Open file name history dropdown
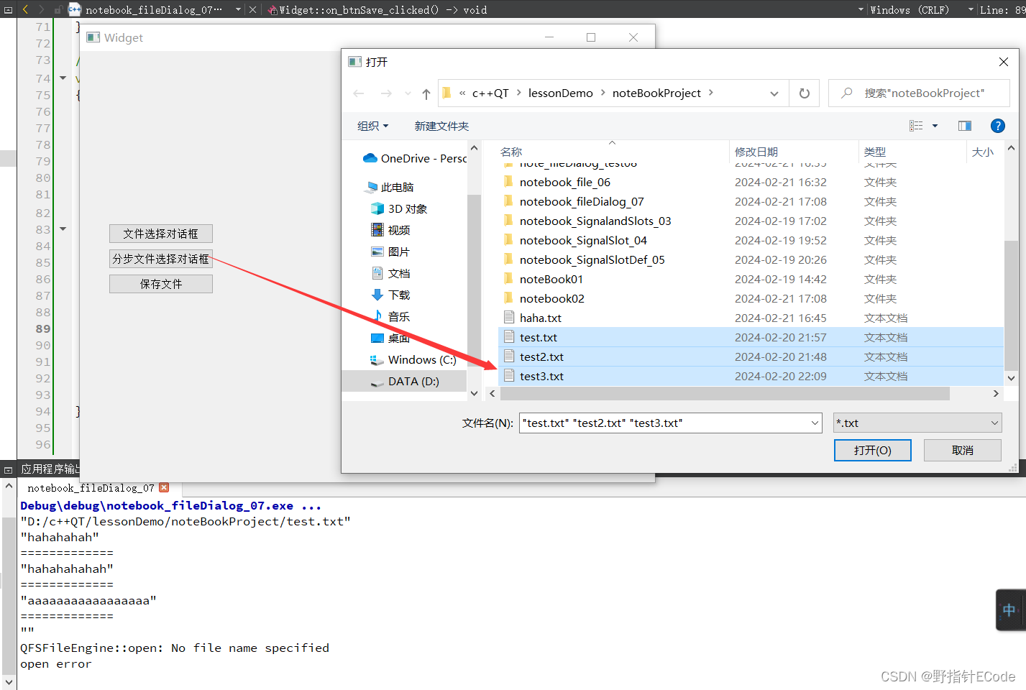Image resolution: width=1026 pixels, height=690 pixels. pyautogui.click(x=815, y=423)
